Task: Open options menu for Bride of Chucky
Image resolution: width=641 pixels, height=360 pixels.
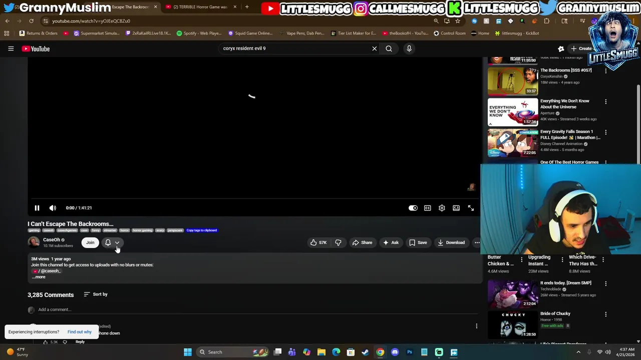Action: click(605, 314)
